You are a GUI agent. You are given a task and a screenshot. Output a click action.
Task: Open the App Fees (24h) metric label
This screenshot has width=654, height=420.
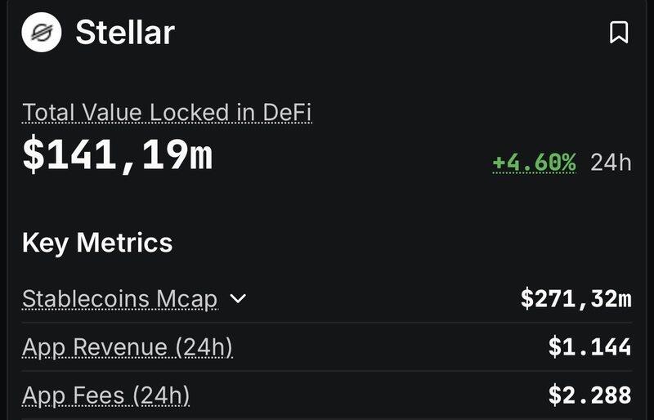106,395
